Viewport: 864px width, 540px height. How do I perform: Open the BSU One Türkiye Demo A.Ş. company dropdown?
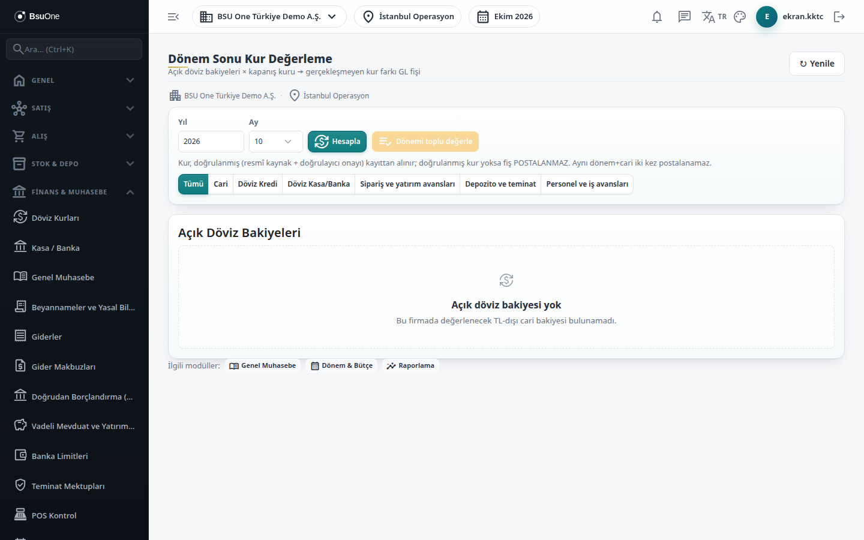tap(269, 17)
